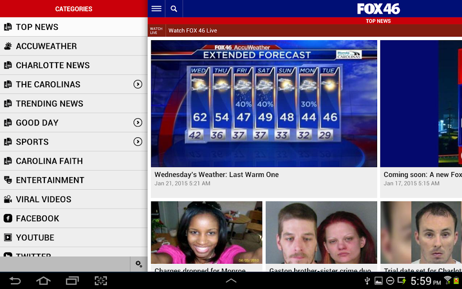
Task: Click the Facebook logo icon
Action: coord(8,219)
